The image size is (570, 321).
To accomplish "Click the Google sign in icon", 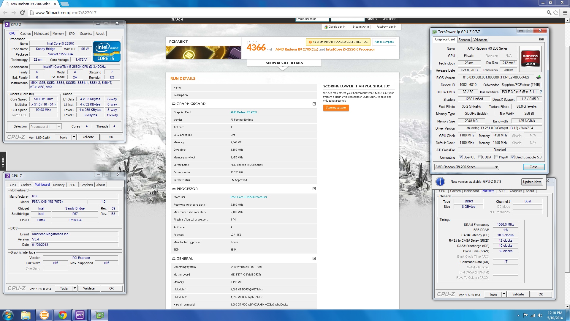I will click(326, 27).
